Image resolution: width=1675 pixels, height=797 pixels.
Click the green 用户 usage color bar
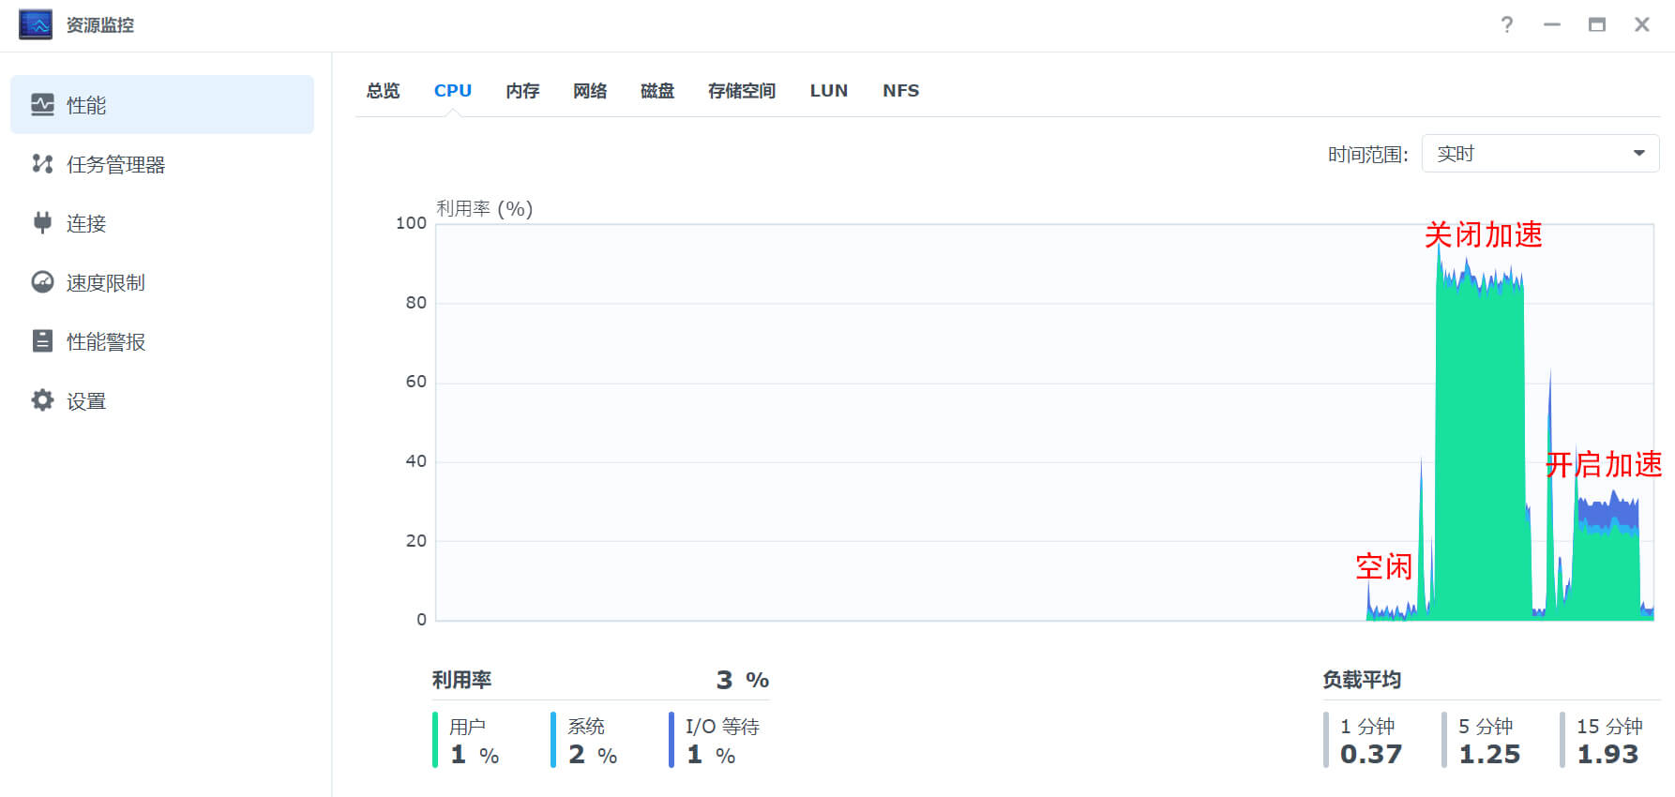tap(435, 740)
